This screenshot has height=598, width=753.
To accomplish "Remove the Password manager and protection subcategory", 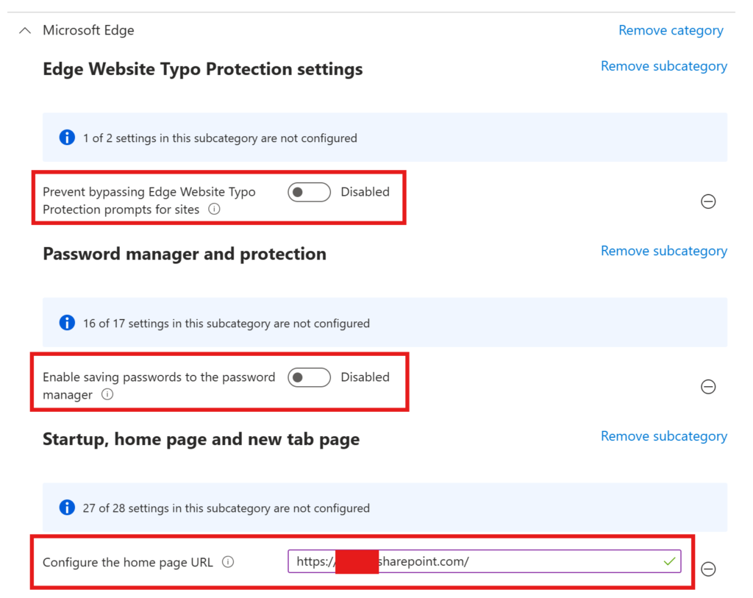I will (x=663, y=251).
